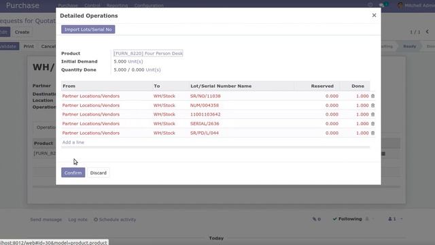Delete the NUM/004358 line via trash icon
Viewport: 435px width, 245px height.
372,105
